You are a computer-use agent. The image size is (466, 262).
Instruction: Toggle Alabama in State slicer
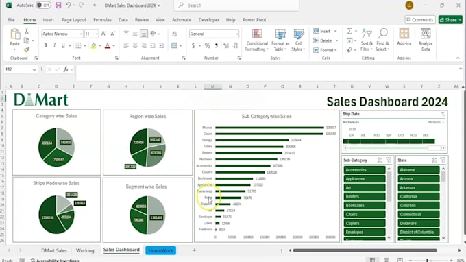pos(419,170)
